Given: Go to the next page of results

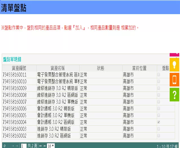Looking at the screenshot, I should tap(41, 146).
